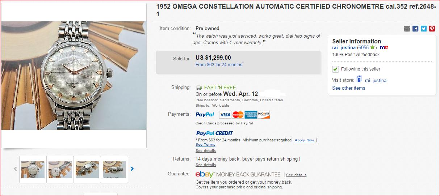Open 'See details' under PayPal Credit terms
Image resolution: width=440 pixels, height=196 pixels.
[x=206, y=151]
